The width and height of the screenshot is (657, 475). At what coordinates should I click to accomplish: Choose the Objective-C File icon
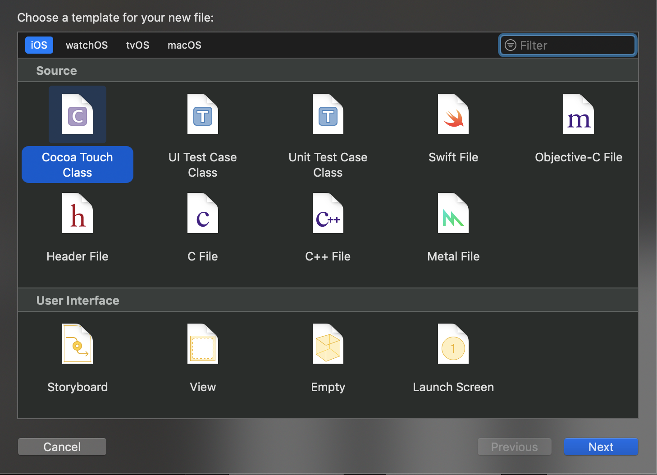[x=579, y=114]
